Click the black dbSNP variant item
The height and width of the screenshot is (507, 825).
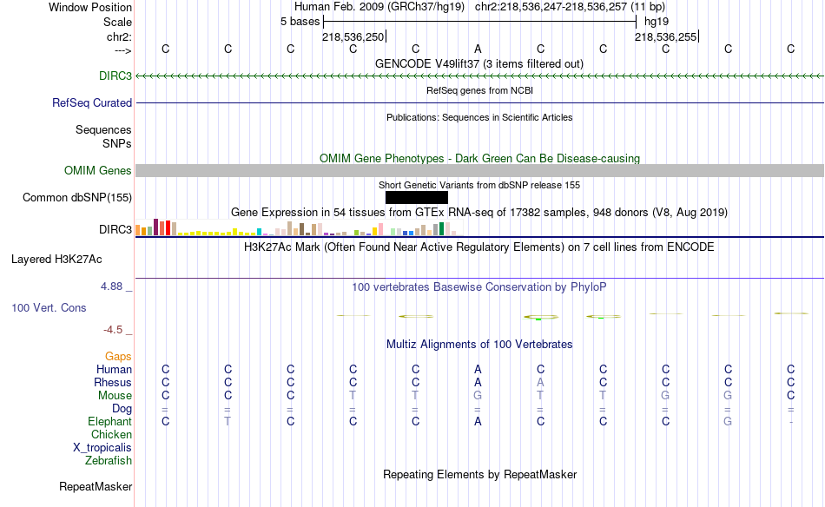tap(417, 198)
